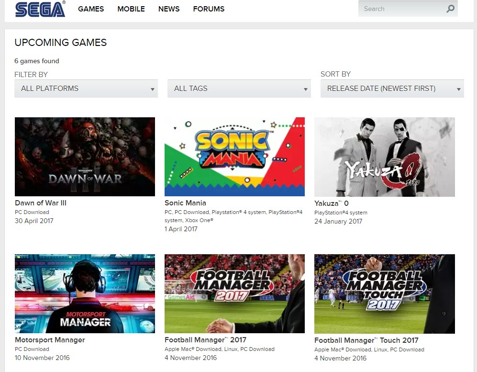Click the SEGA logo
477x372 pixels.
coord(40,9)
